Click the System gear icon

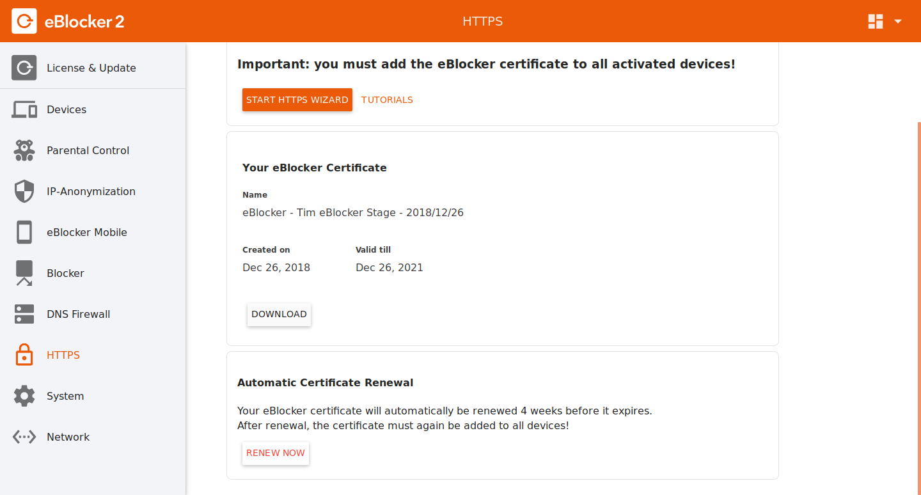[x=24, y=396]
